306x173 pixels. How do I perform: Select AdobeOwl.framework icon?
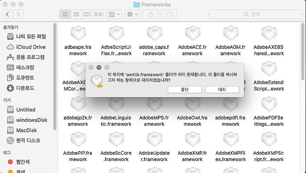coord(193,104)
